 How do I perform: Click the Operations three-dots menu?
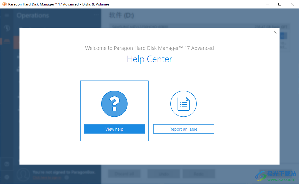click(96, 15)
